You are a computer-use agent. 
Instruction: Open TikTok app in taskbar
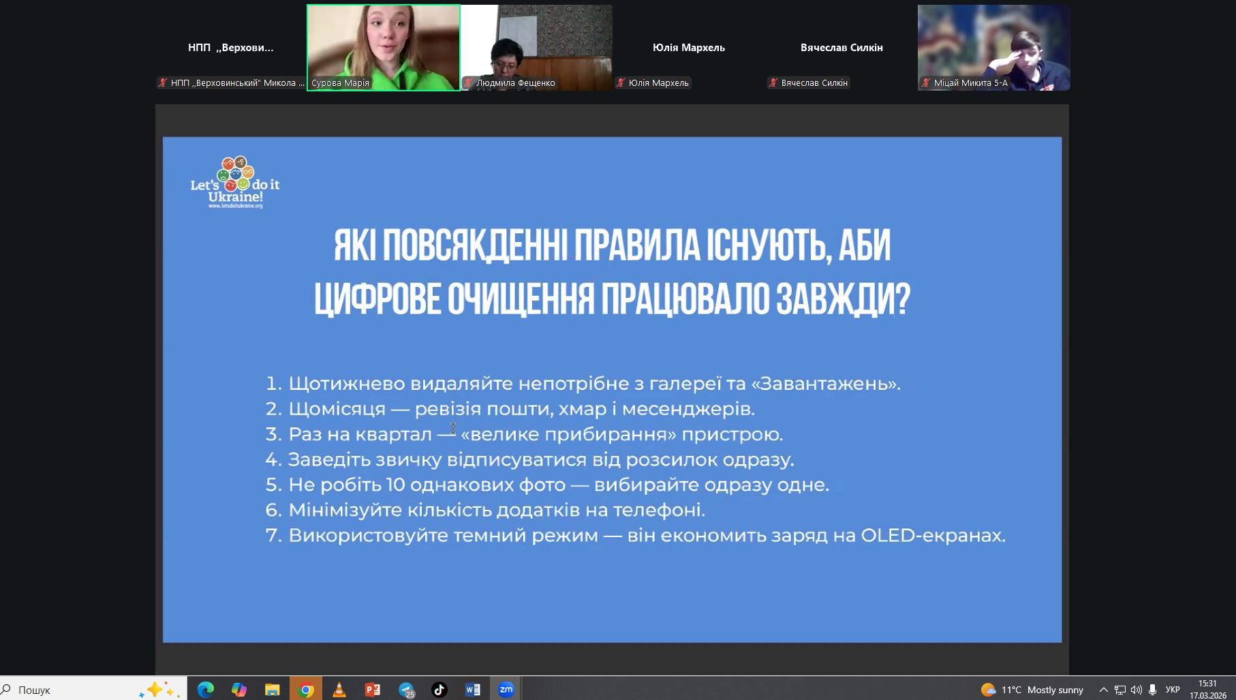click(439, 690)
